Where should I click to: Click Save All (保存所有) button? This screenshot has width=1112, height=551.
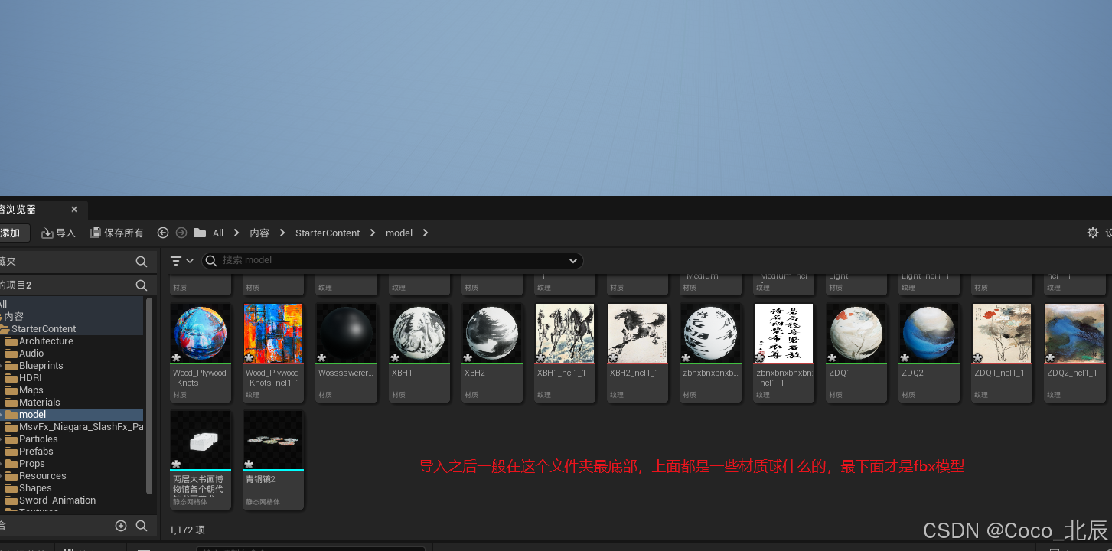pos(117,233)
